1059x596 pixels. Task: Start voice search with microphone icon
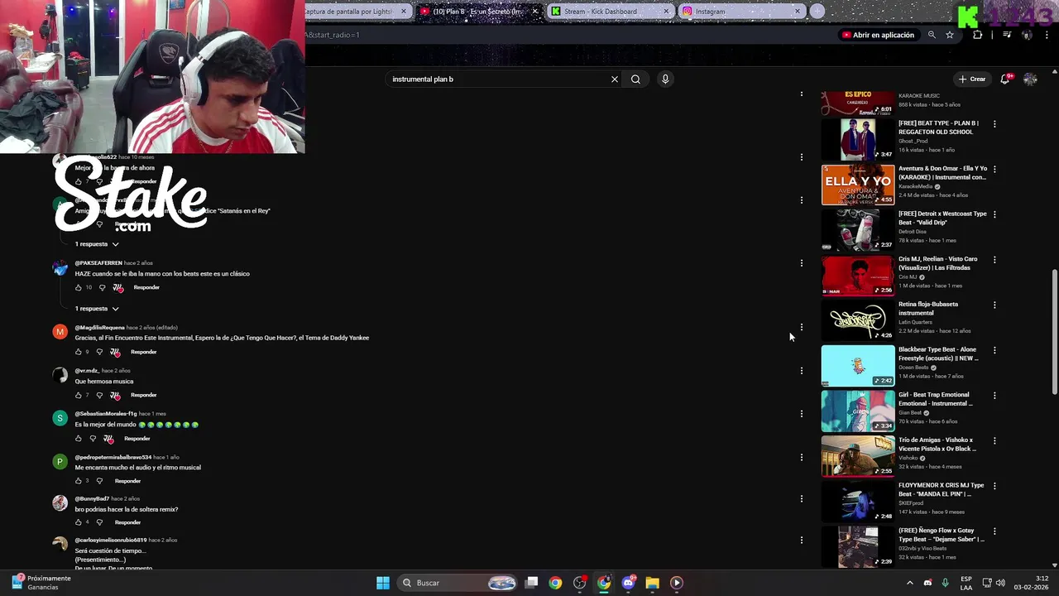[x=665, y=79]
